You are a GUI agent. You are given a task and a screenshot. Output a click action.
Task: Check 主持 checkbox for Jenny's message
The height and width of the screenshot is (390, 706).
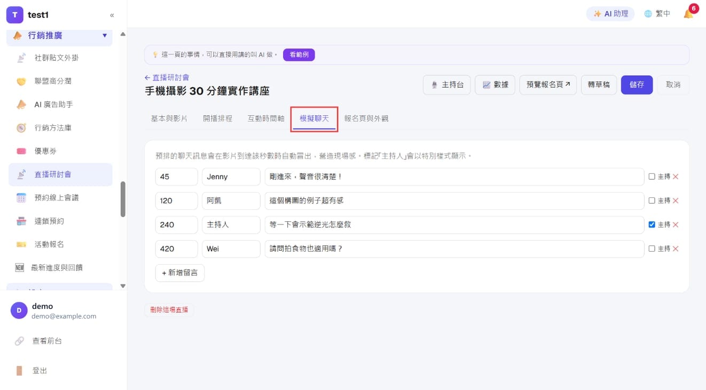tap(652, 177)
